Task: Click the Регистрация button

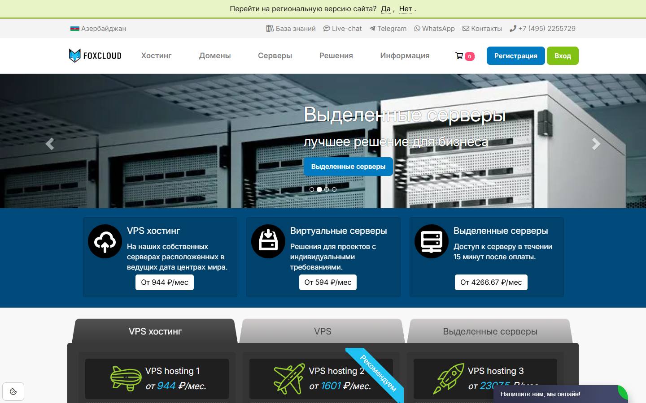Action: pyautogui.click(x=516, y=56)
